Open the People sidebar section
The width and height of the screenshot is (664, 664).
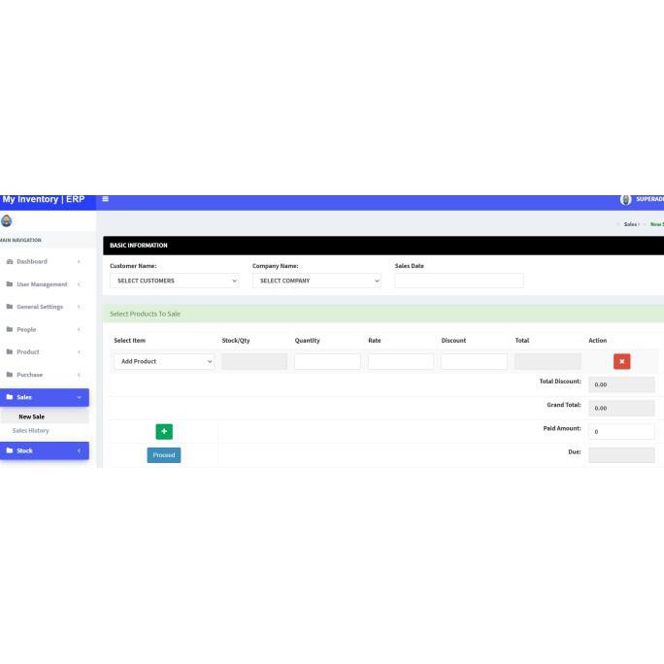click(26, 329)
